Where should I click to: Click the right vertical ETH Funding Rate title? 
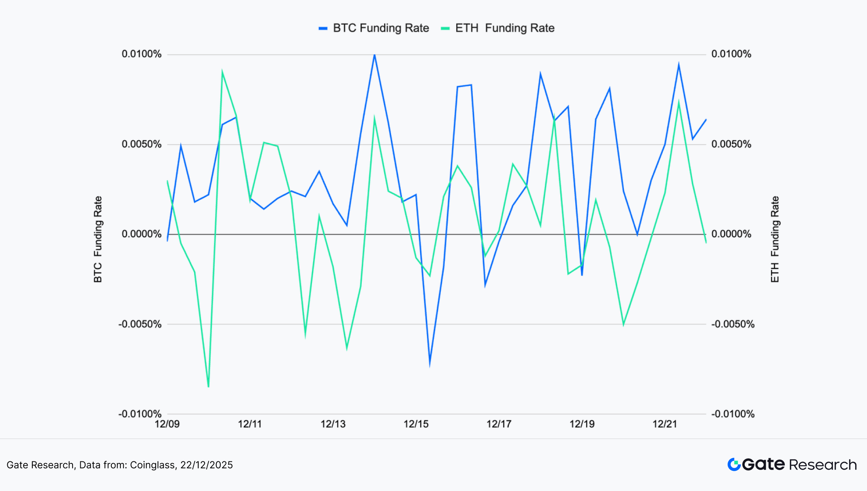coord(775,239)
